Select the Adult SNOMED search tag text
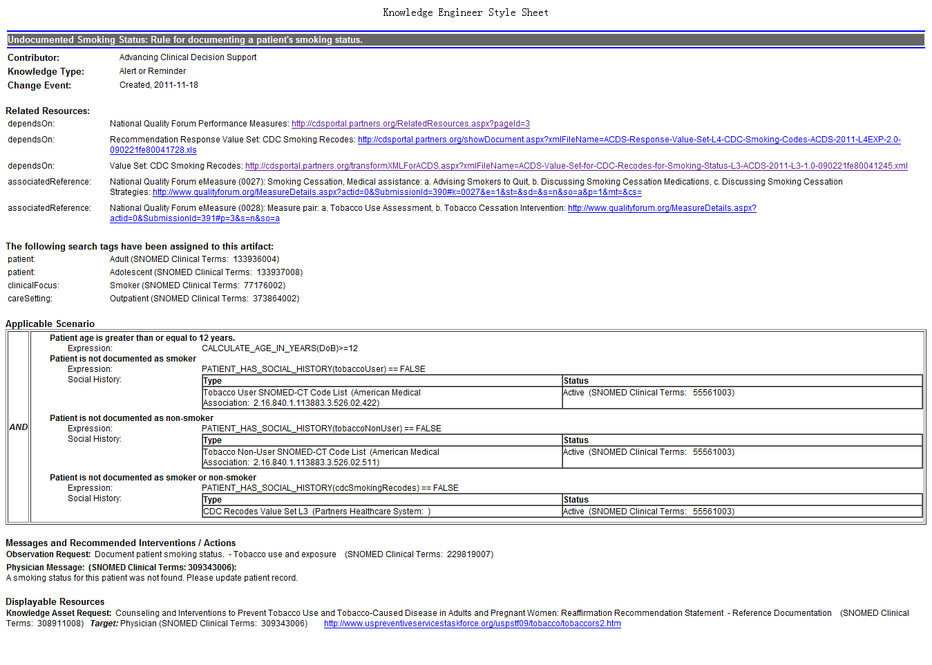The height and width of the screenshot is (665, 932). pos(194,259)
